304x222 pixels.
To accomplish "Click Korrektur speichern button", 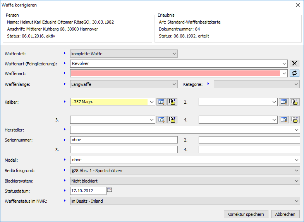I will click(x=246, y=214).
